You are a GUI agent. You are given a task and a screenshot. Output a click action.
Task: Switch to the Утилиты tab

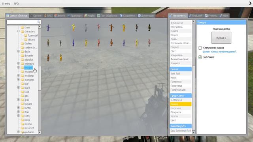tap(211, 16)
